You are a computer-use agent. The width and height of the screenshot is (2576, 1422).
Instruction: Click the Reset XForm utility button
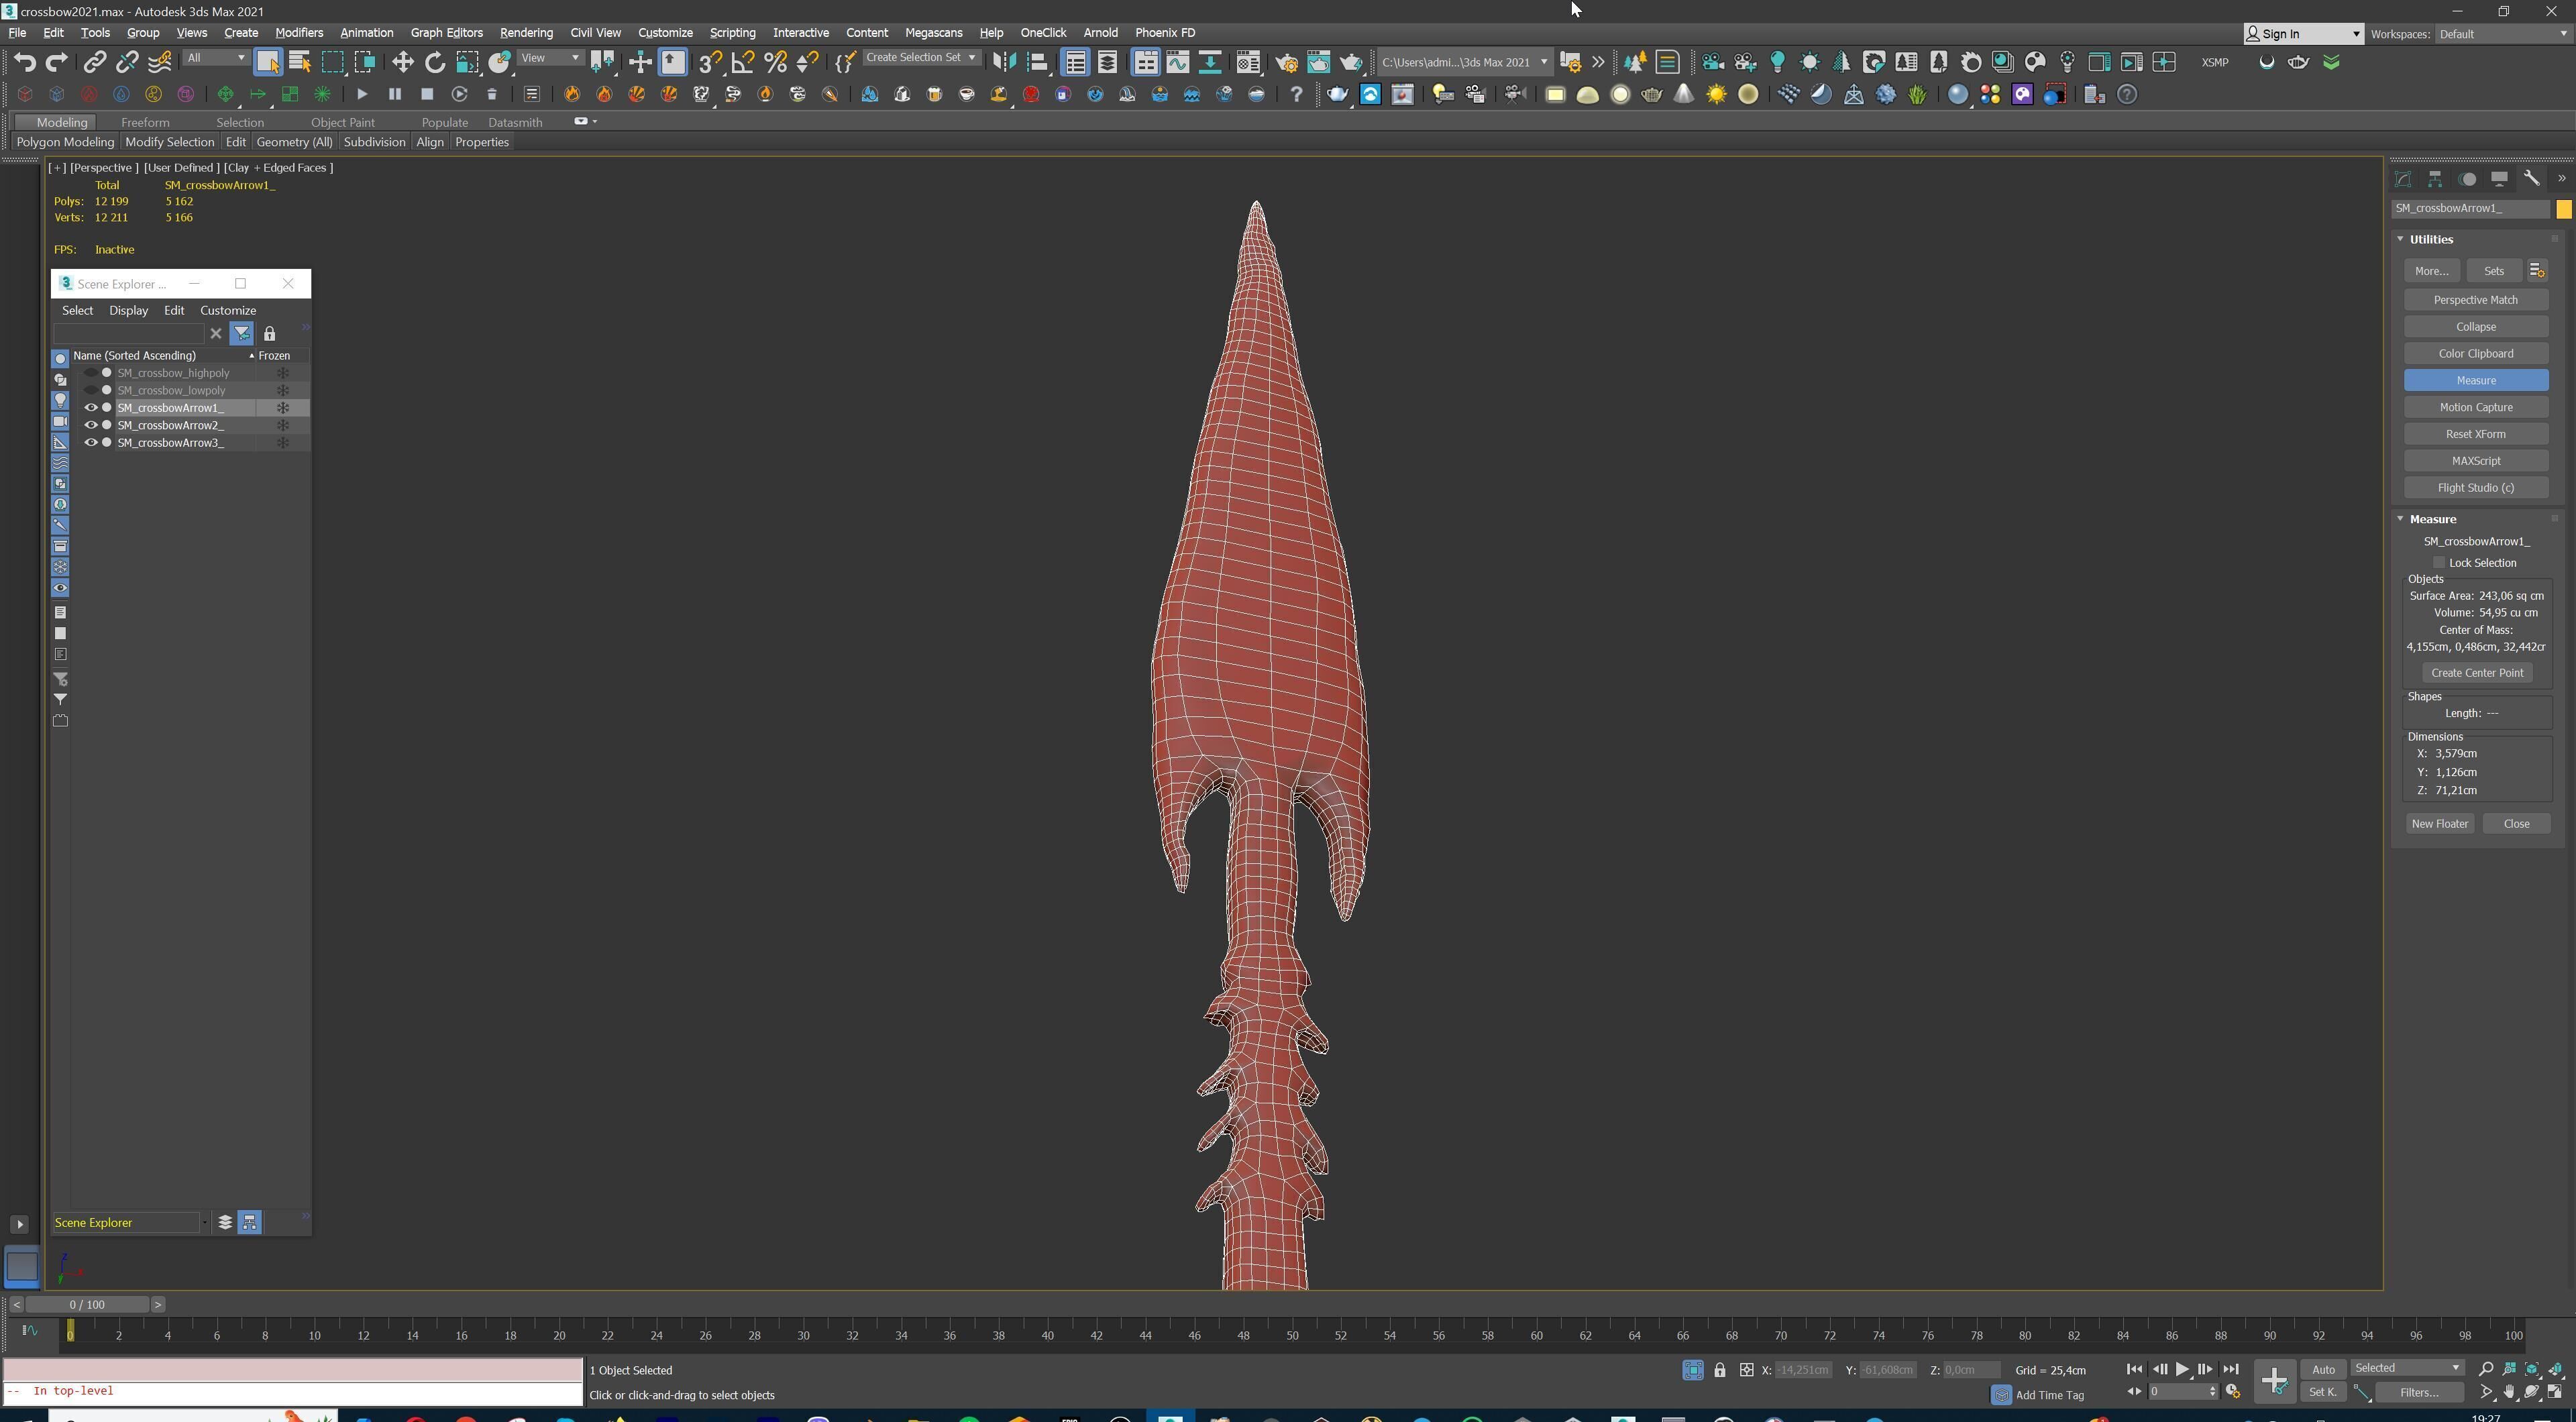pyautogui.click(x=2475, y=434)
